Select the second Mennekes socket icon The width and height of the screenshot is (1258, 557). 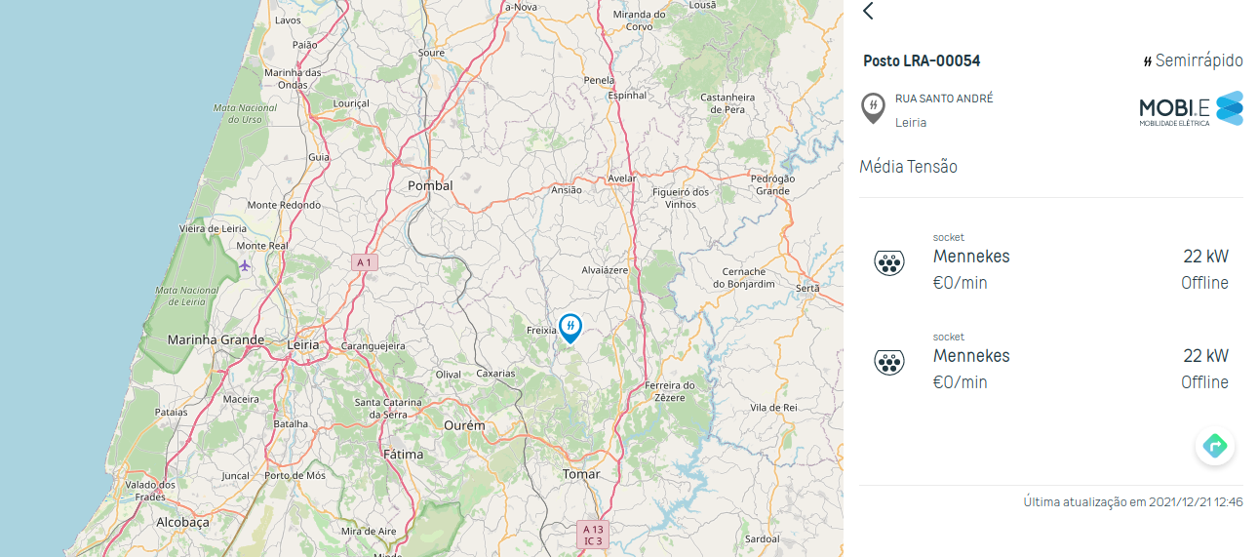tap(888, 362)
